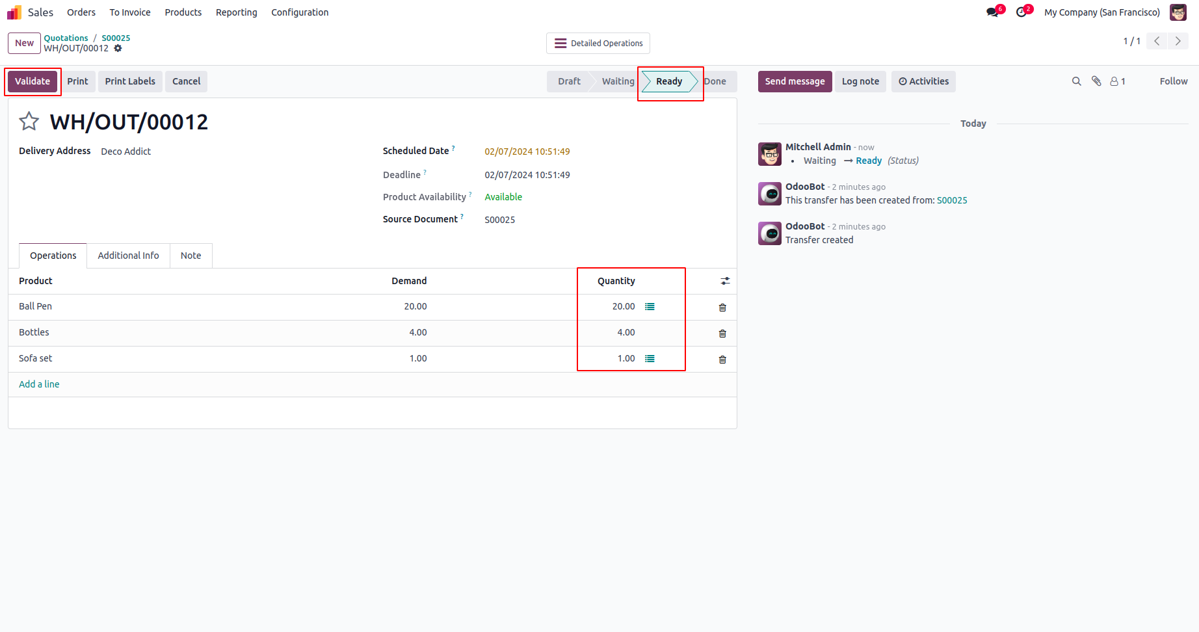This screenshot has height=632, width=1199.
Task: Click Log note button
Action: 860,81
